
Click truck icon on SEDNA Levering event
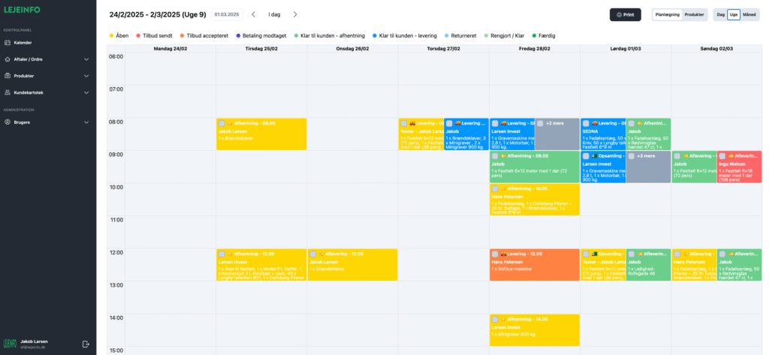[x=595, y=123]
